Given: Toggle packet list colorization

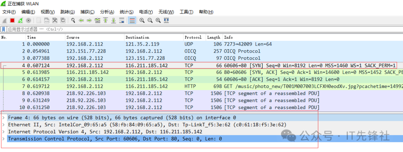Looking at the screenshot, I should pyautogui.click(x=132, y=21).
